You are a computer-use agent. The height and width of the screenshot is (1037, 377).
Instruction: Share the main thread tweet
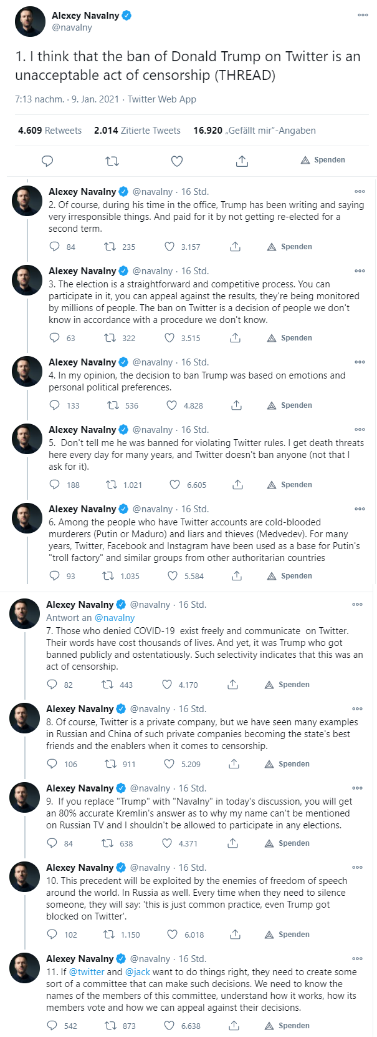click(242, 161)
